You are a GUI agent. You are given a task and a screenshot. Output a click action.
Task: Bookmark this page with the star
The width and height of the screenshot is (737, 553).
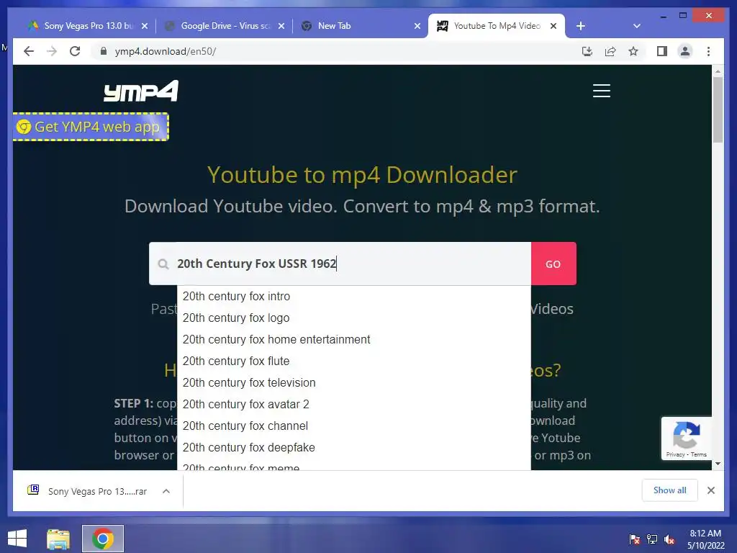633,51
